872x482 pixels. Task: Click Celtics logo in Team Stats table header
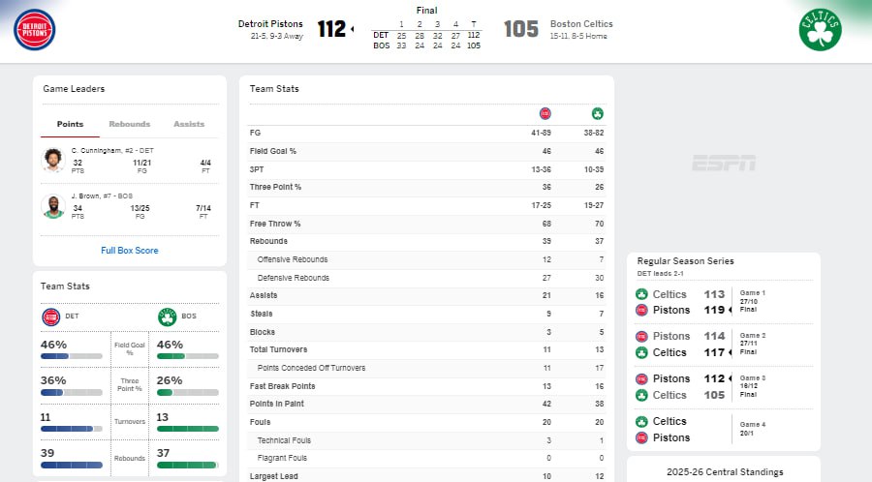click(x=598, y=114)
